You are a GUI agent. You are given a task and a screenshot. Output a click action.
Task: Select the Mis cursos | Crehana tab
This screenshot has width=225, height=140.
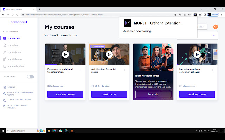click(19, 9)
